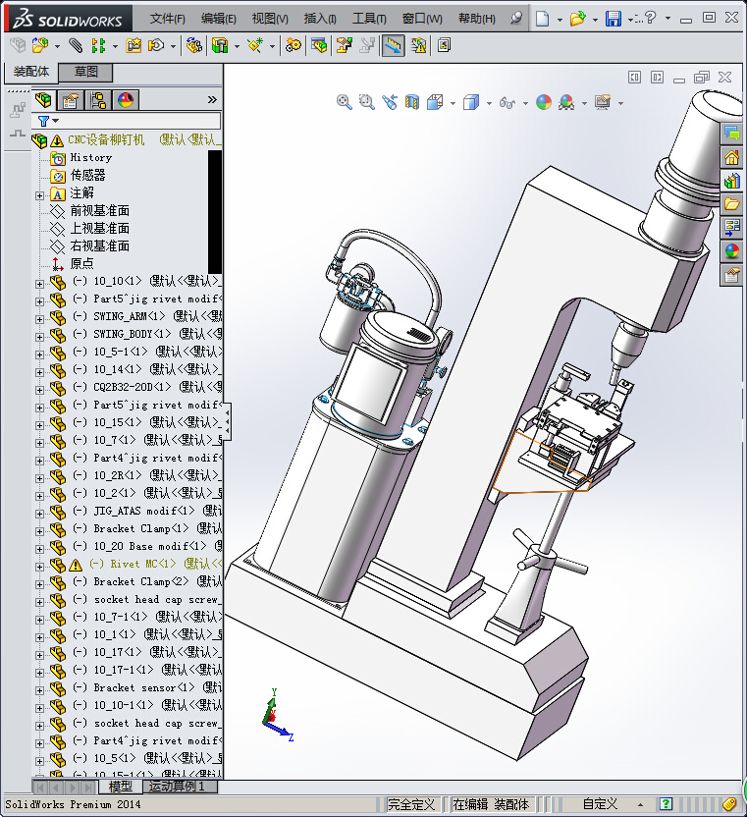Viewport: 747px width, 817px height.
Task: Open the Clearance Verification tool
Action: coord(418,46)
